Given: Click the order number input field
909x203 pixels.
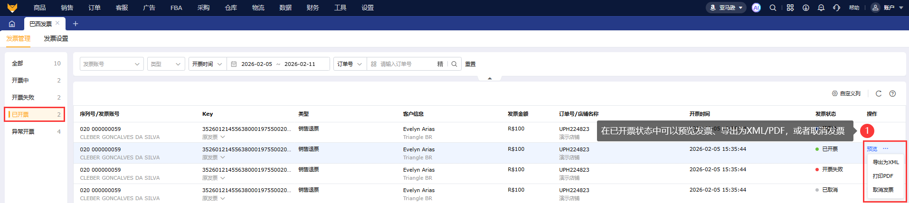Looking at the screenshot, I should point(406,64).
